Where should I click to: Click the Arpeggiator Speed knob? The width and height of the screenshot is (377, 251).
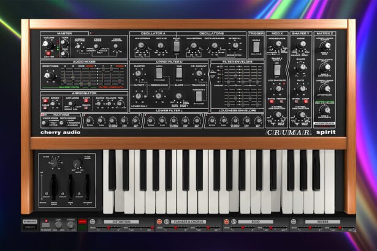pyautogui.click(x=53, y=103)
